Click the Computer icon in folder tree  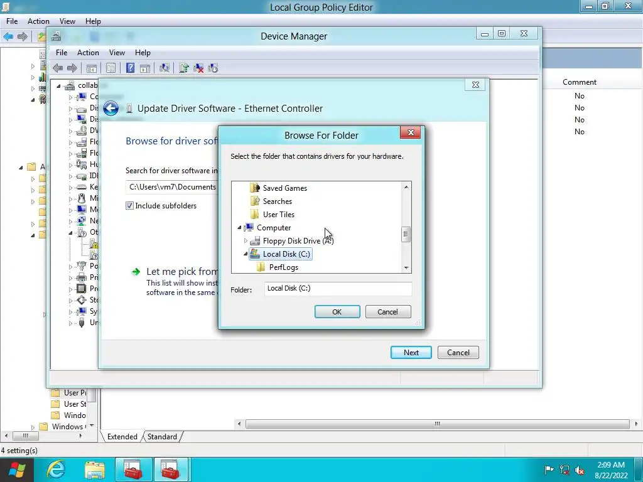pos(249,227)
